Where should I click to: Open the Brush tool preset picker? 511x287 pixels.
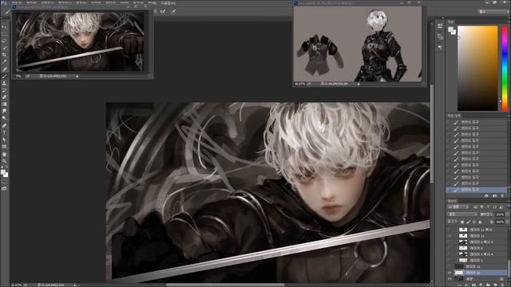[x=7, y=12]
